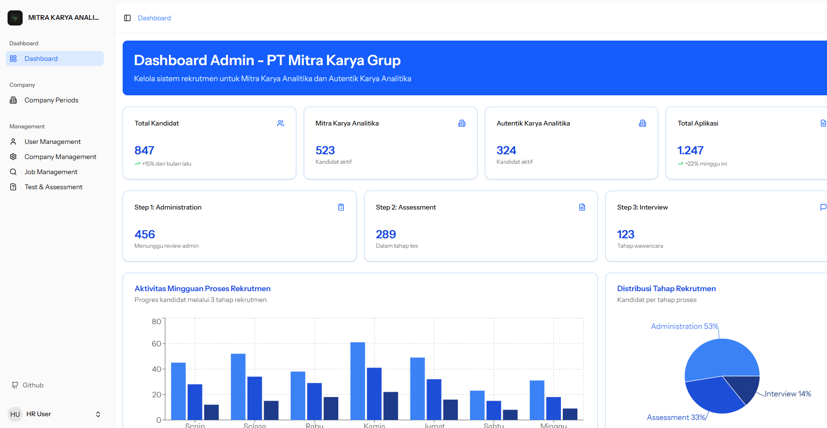Click building icon in Mitra Karya Analitika card
827x428 pixels.
(x=462, y=123)
